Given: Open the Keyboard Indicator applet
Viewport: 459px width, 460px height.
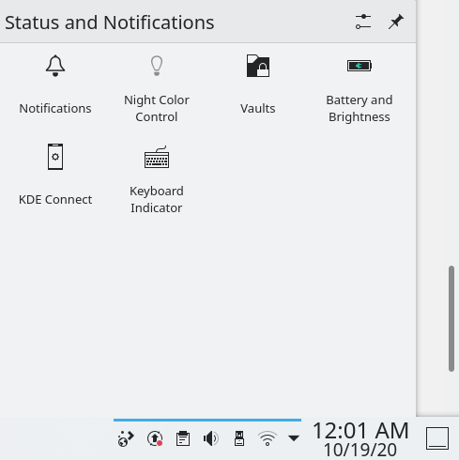Looking at the screenshot, I should pyautogui.click(x=157, y=157).
